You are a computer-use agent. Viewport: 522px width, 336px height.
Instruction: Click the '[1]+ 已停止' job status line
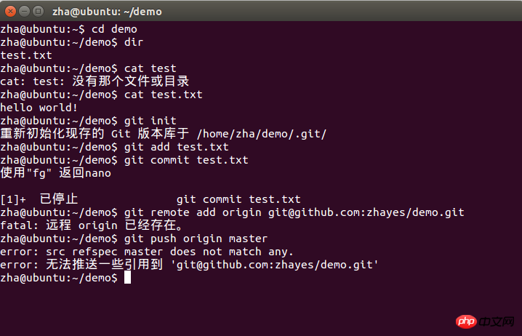pos(150,199)
